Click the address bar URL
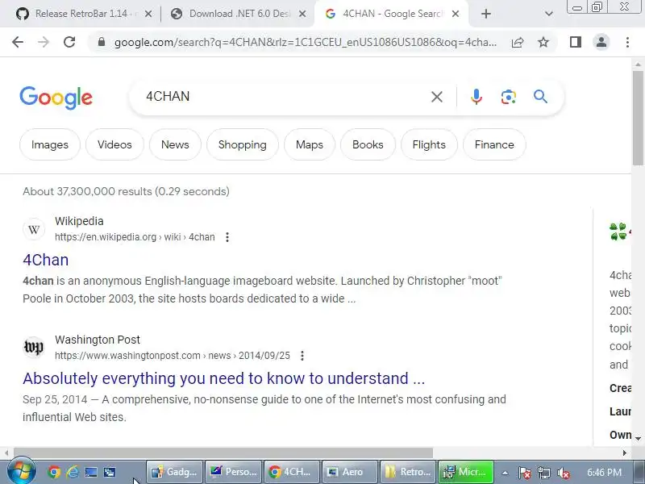The height and width of the screenshot is (484, 645). [306, 42]
